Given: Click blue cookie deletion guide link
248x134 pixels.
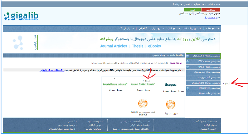Looking at the screenshot, I should (x=52, y=70).
